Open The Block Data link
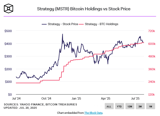This screenshot has height=116, width=160. (x=93, y=113)
